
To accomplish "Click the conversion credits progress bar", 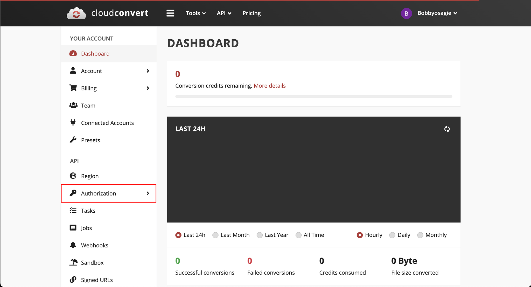I will pos(313,96).
